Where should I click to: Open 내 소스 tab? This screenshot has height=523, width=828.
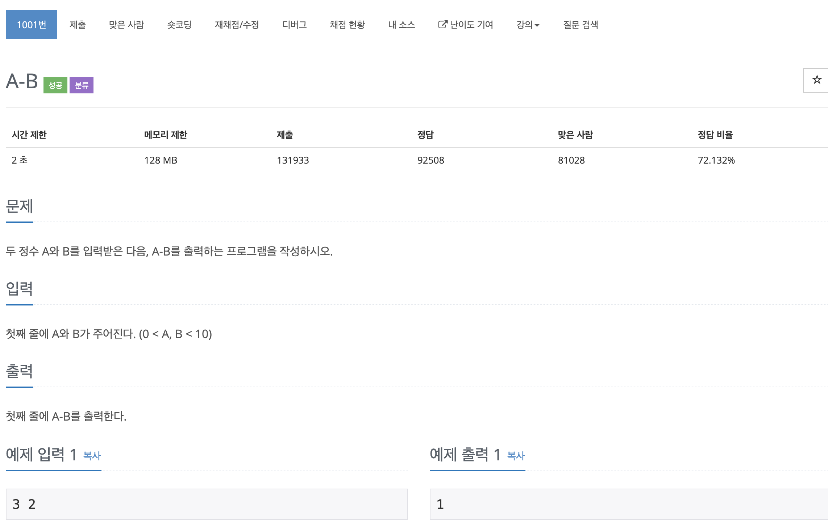point(401,25)
